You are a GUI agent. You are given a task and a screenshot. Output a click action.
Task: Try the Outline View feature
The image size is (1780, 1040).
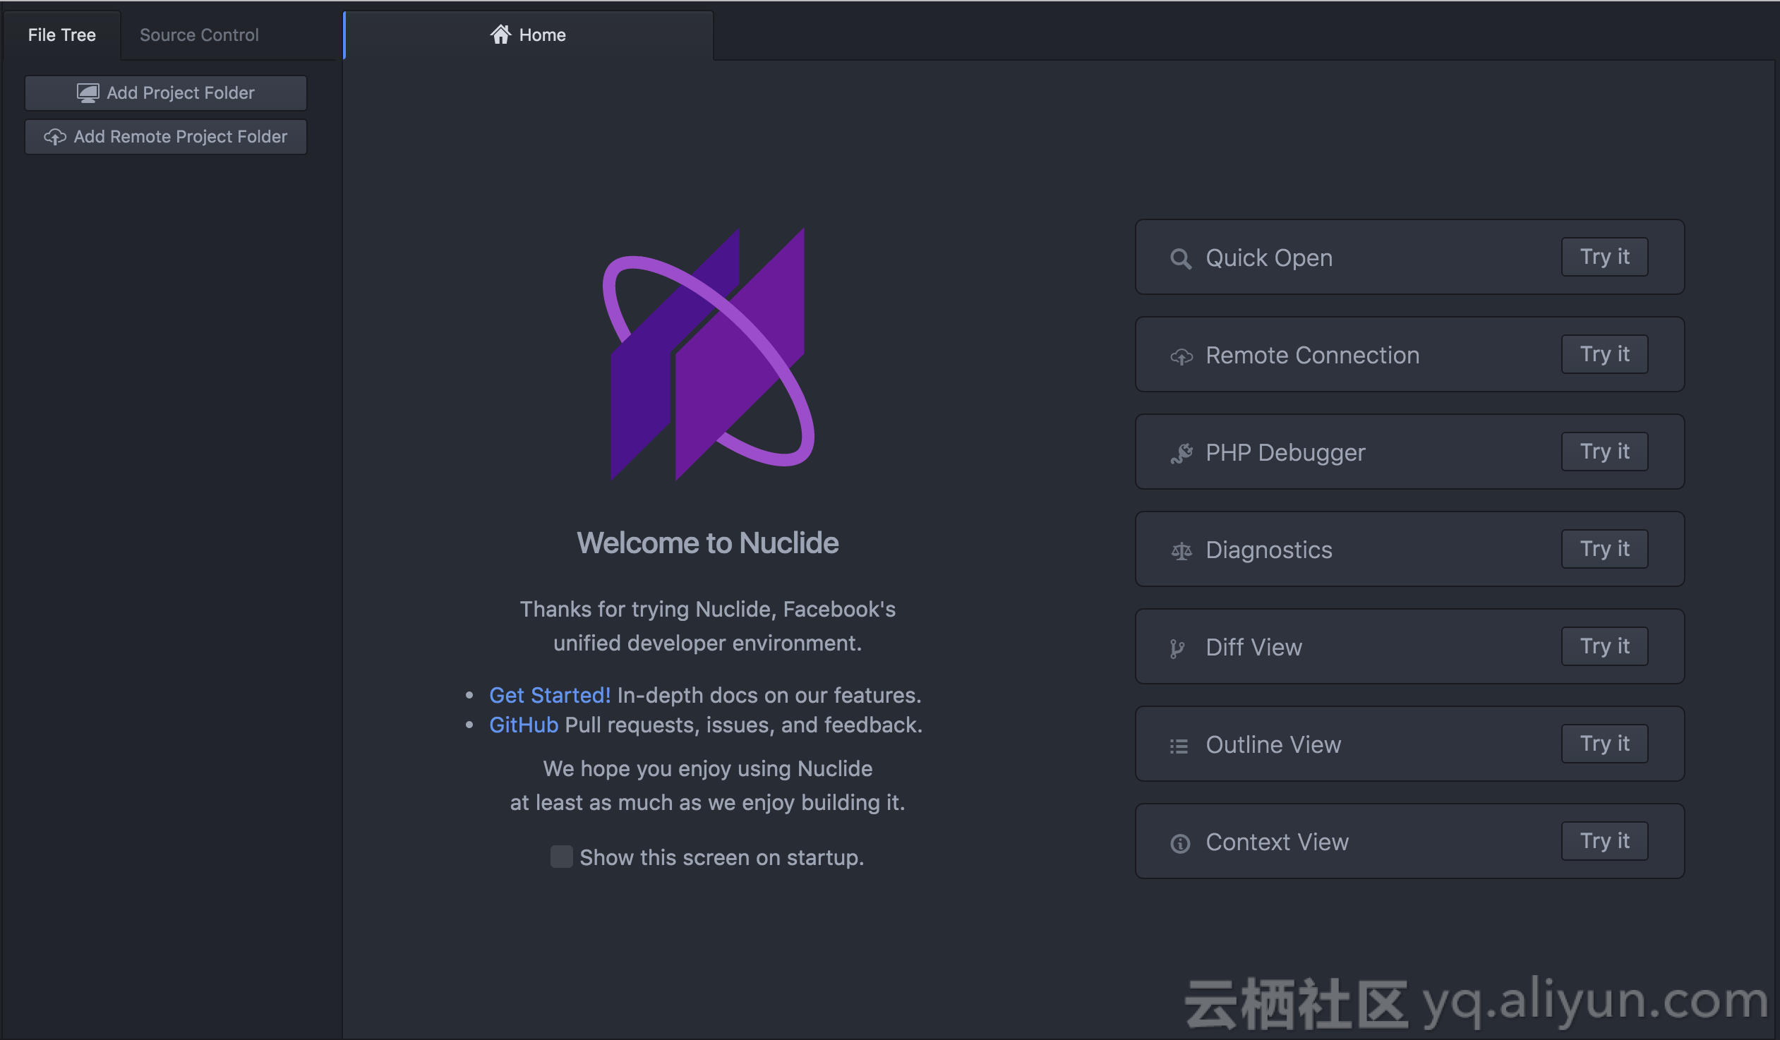[1604, 744]
